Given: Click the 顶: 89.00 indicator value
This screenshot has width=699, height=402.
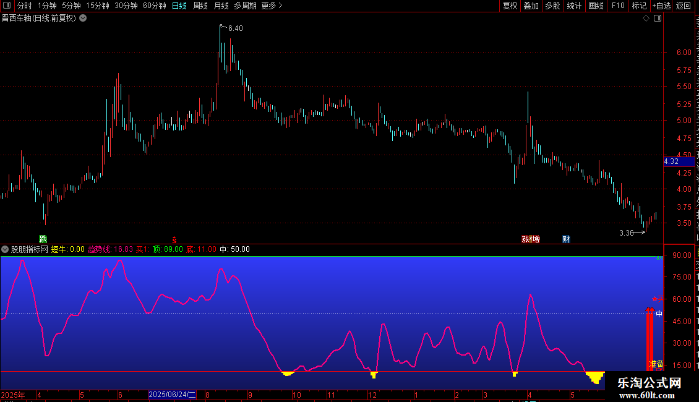Looking at the screenshot, I should pos(168,249).
